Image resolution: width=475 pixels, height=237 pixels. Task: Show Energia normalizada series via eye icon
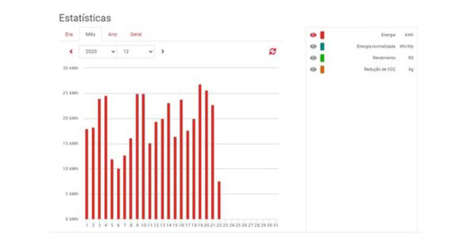click(313, 47)
